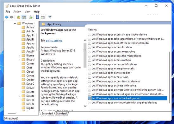Viewport: 174px width, 124px height.
Task: Click the Chat folder icon in tree
Action: [x=23, y=68]
